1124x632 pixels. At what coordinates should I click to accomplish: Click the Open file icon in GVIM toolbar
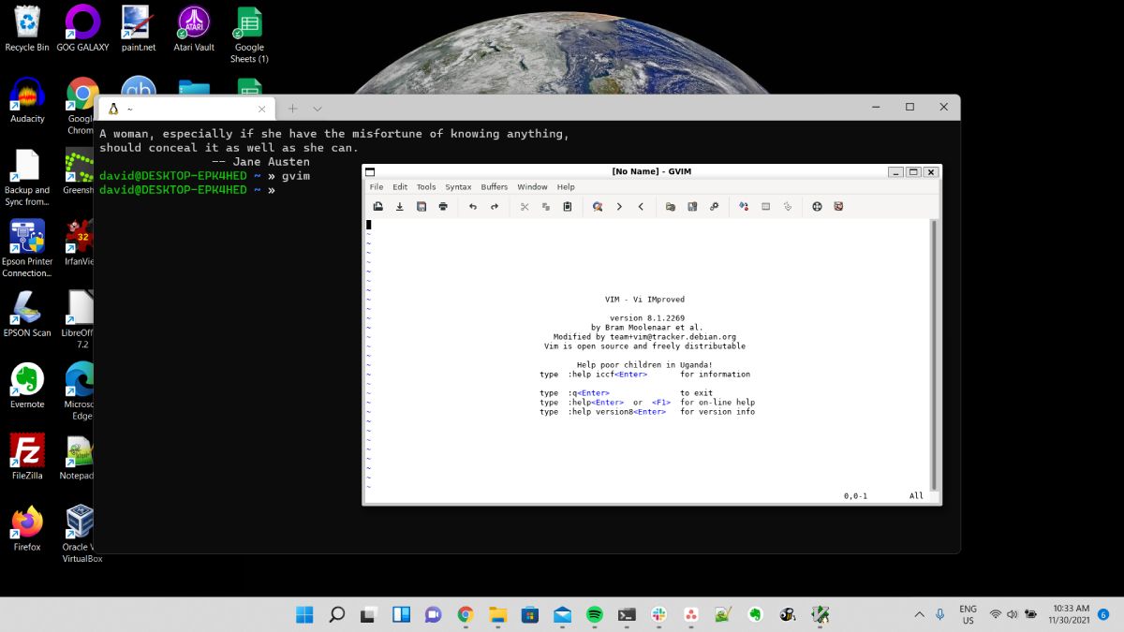377,206
